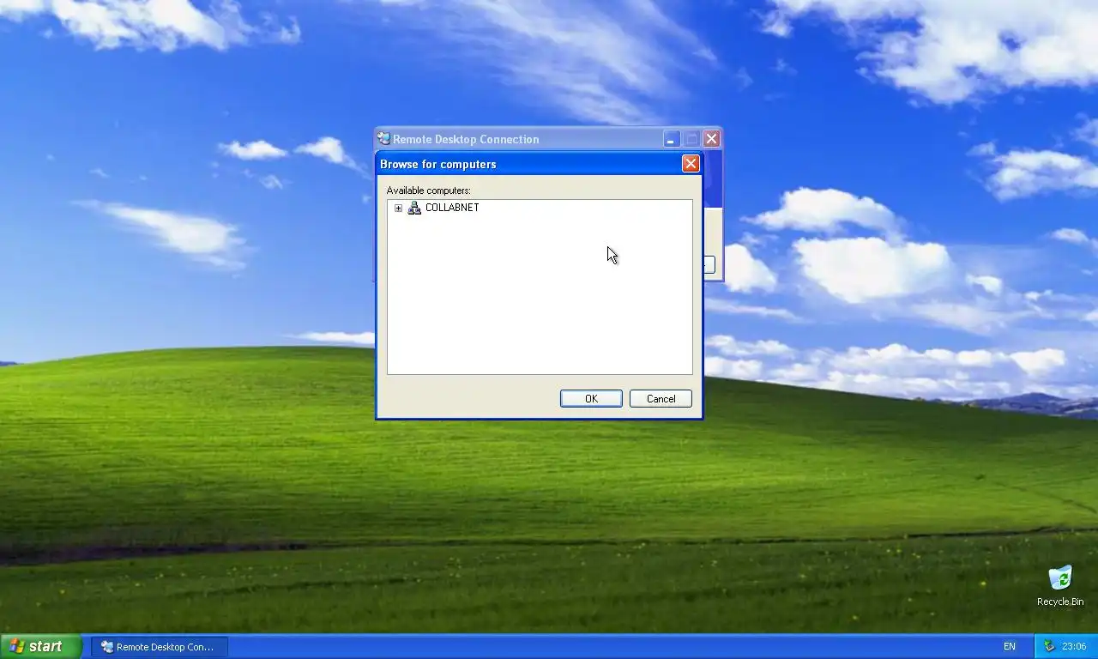
Task: Open the Start menu
Action: (41, 646)
